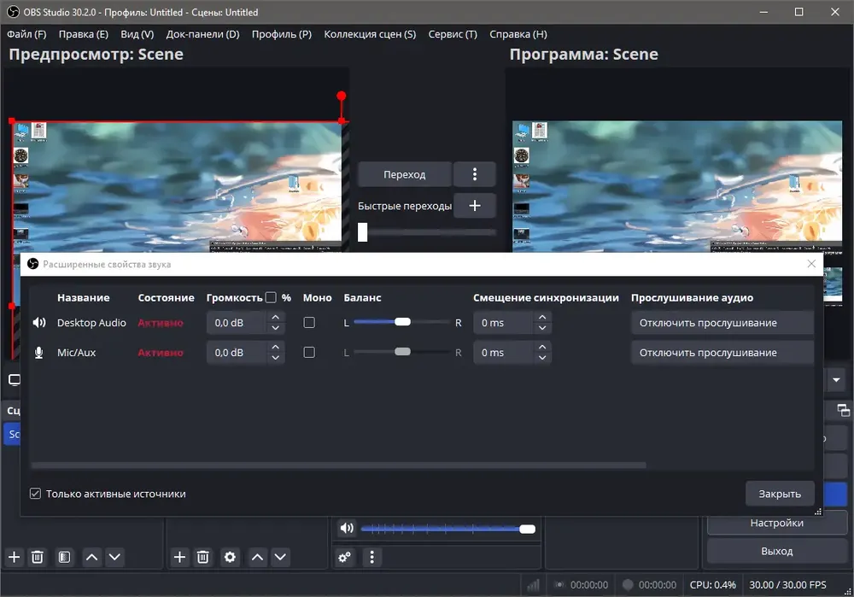
Task: Open scene filters icon
Action: (64, 557)
